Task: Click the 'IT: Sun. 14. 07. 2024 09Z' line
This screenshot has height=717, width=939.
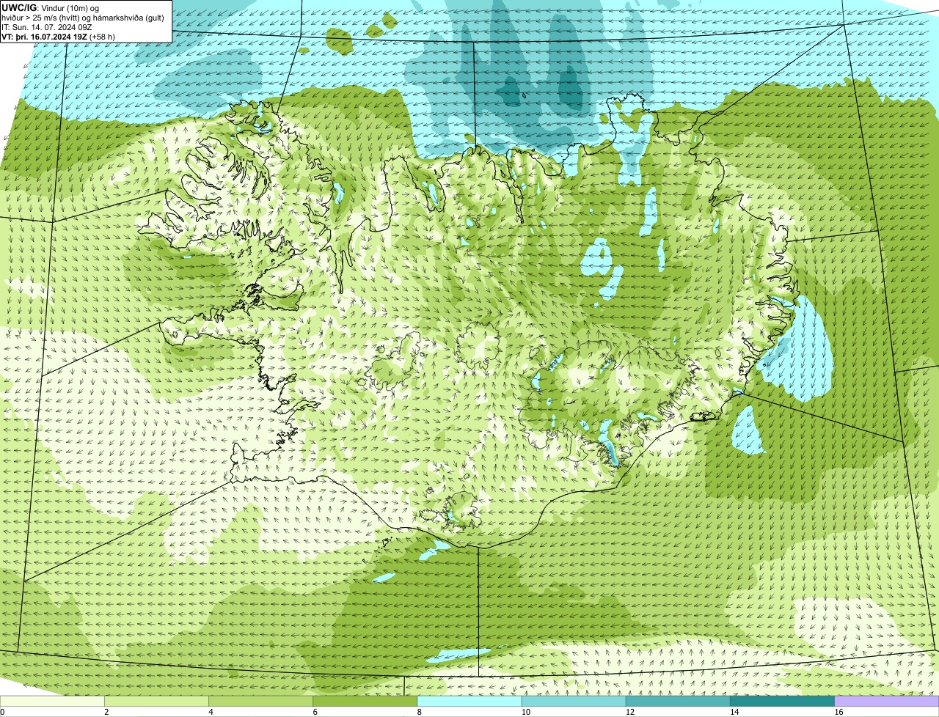Action: (x=47, y=27)
